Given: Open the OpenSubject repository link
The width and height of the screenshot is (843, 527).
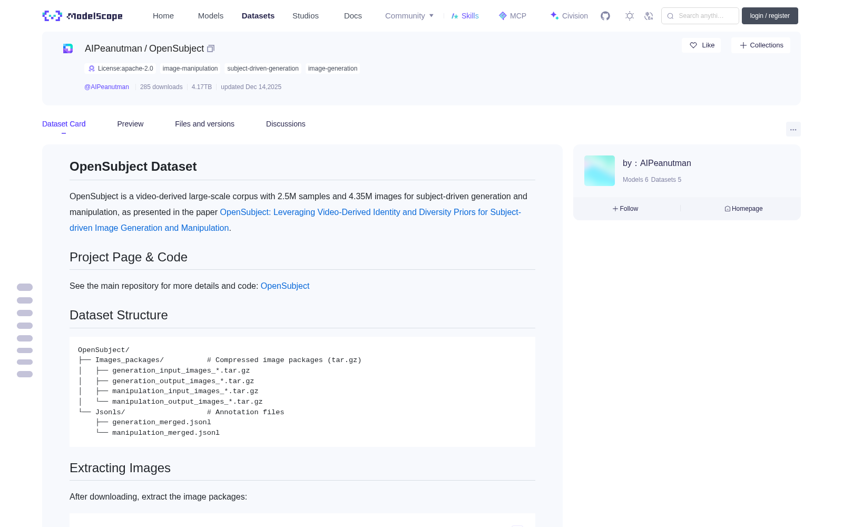Looking at the screenshot, I should pos(285,286).
